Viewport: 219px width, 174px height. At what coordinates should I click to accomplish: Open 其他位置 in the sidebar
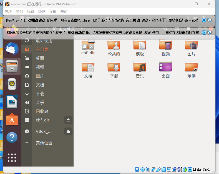pos(47,143)
